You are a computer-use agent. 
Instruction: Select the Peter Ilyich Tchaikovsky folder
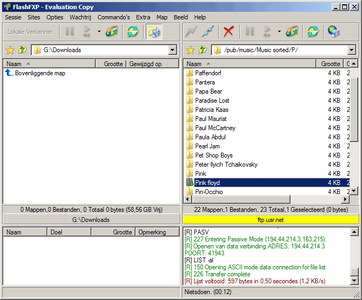coord(226,165)
